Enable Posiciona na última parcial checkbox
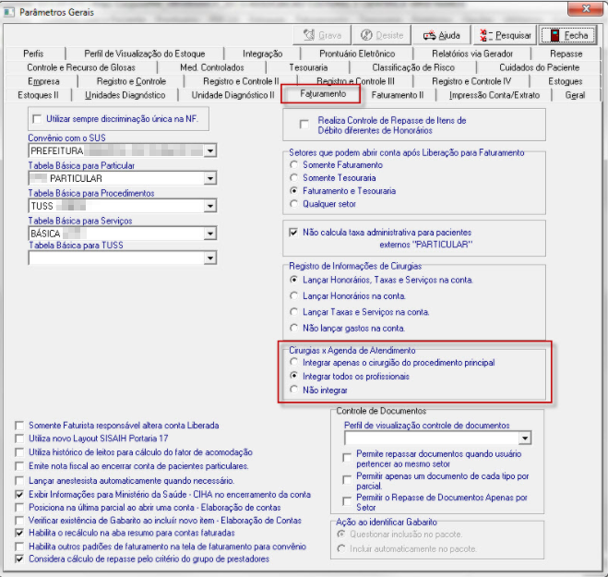The height and width of the screenshot is (577, 608). click(x=19, y=508)
